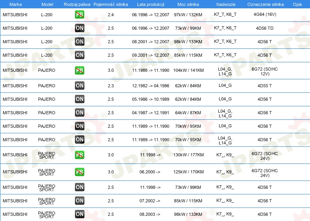Click the Opis column header
Image resolution: width=310 pixels, height=221 pixels.
[x=297, y=4]
